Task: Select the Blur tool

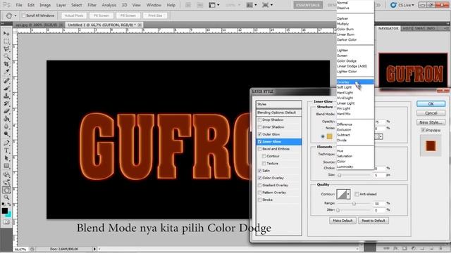Action: [6, 126]
